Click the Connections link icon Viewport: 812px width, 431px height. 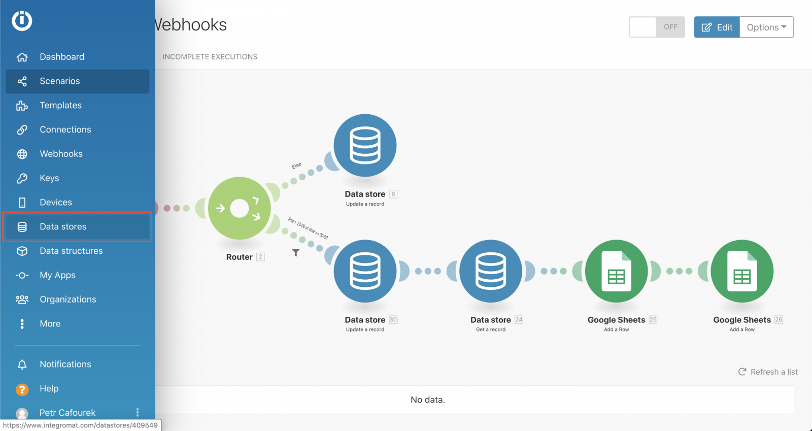point(22,129)
